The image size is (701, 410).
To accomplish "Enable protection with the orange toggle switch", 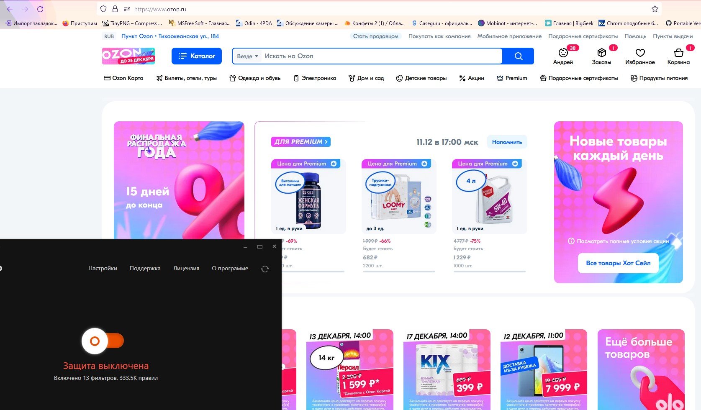I will pos(103,341).
